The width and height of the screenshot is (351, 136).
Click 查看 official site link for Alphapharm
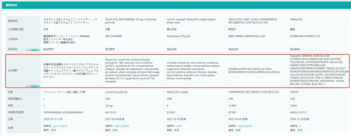pos(176,130)
